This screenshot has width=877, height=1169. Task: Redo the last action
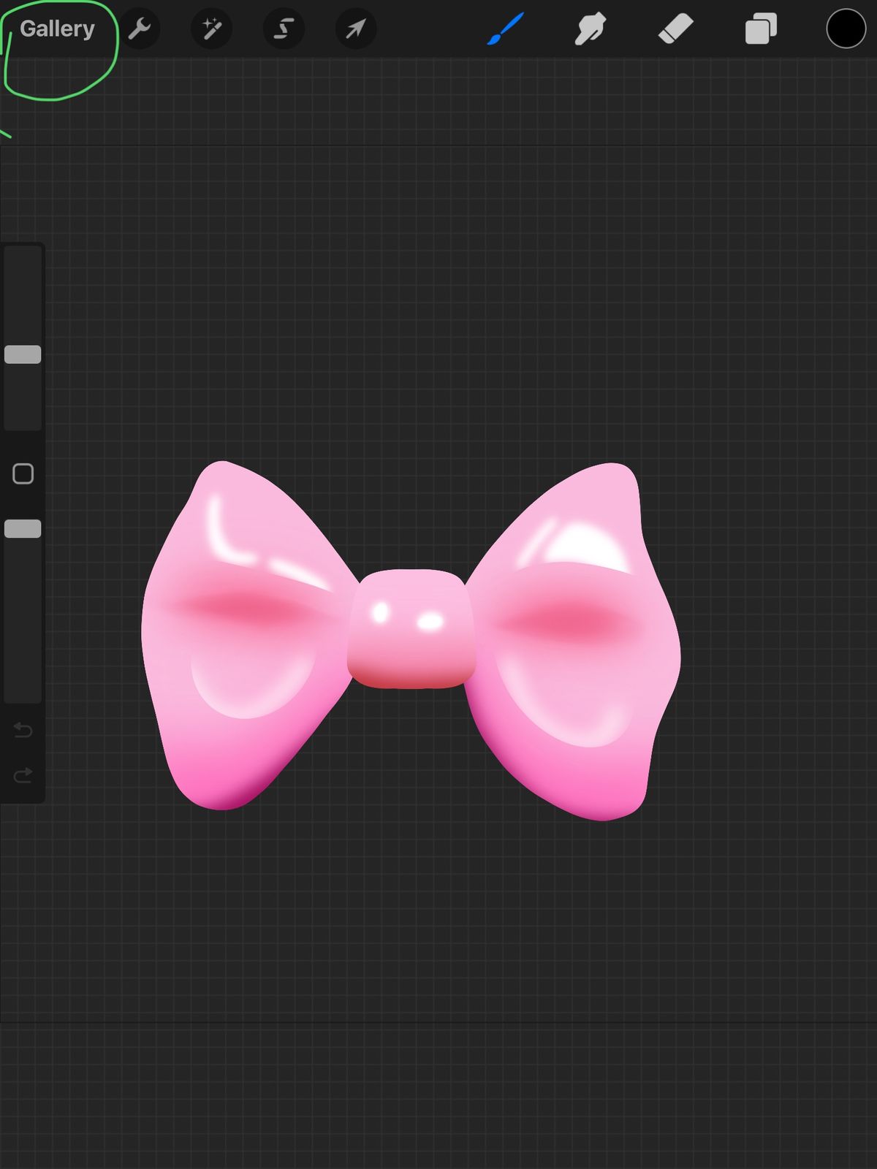tap(23, 774)
